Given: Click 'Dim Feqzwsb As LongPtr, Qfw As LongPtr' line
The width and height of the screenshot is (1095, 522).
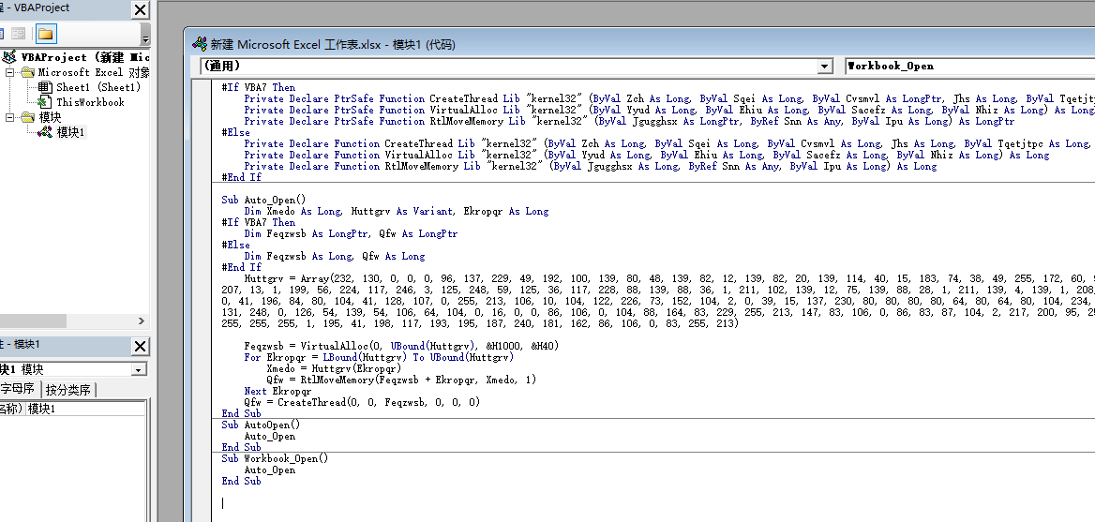Looking at the screenshot, I should click(x=351, y=233).
